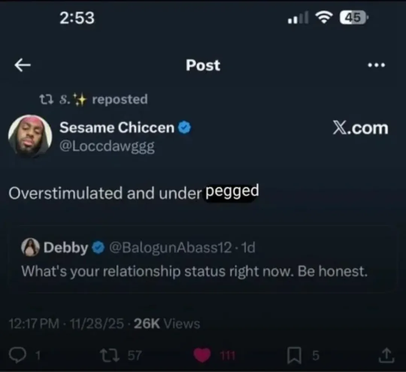Screen dimensions: 406x372
Task: Tap the reply comment bubble icon
Action: coord(16,355)
